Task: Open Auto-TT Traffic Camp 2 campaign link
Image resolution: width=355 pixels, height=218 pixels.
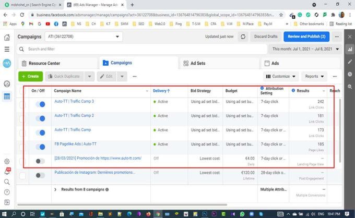Action: pos(74,116)
